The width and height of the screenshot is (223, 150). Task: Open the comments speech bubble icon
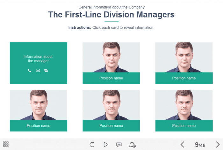tap(119, 145)
